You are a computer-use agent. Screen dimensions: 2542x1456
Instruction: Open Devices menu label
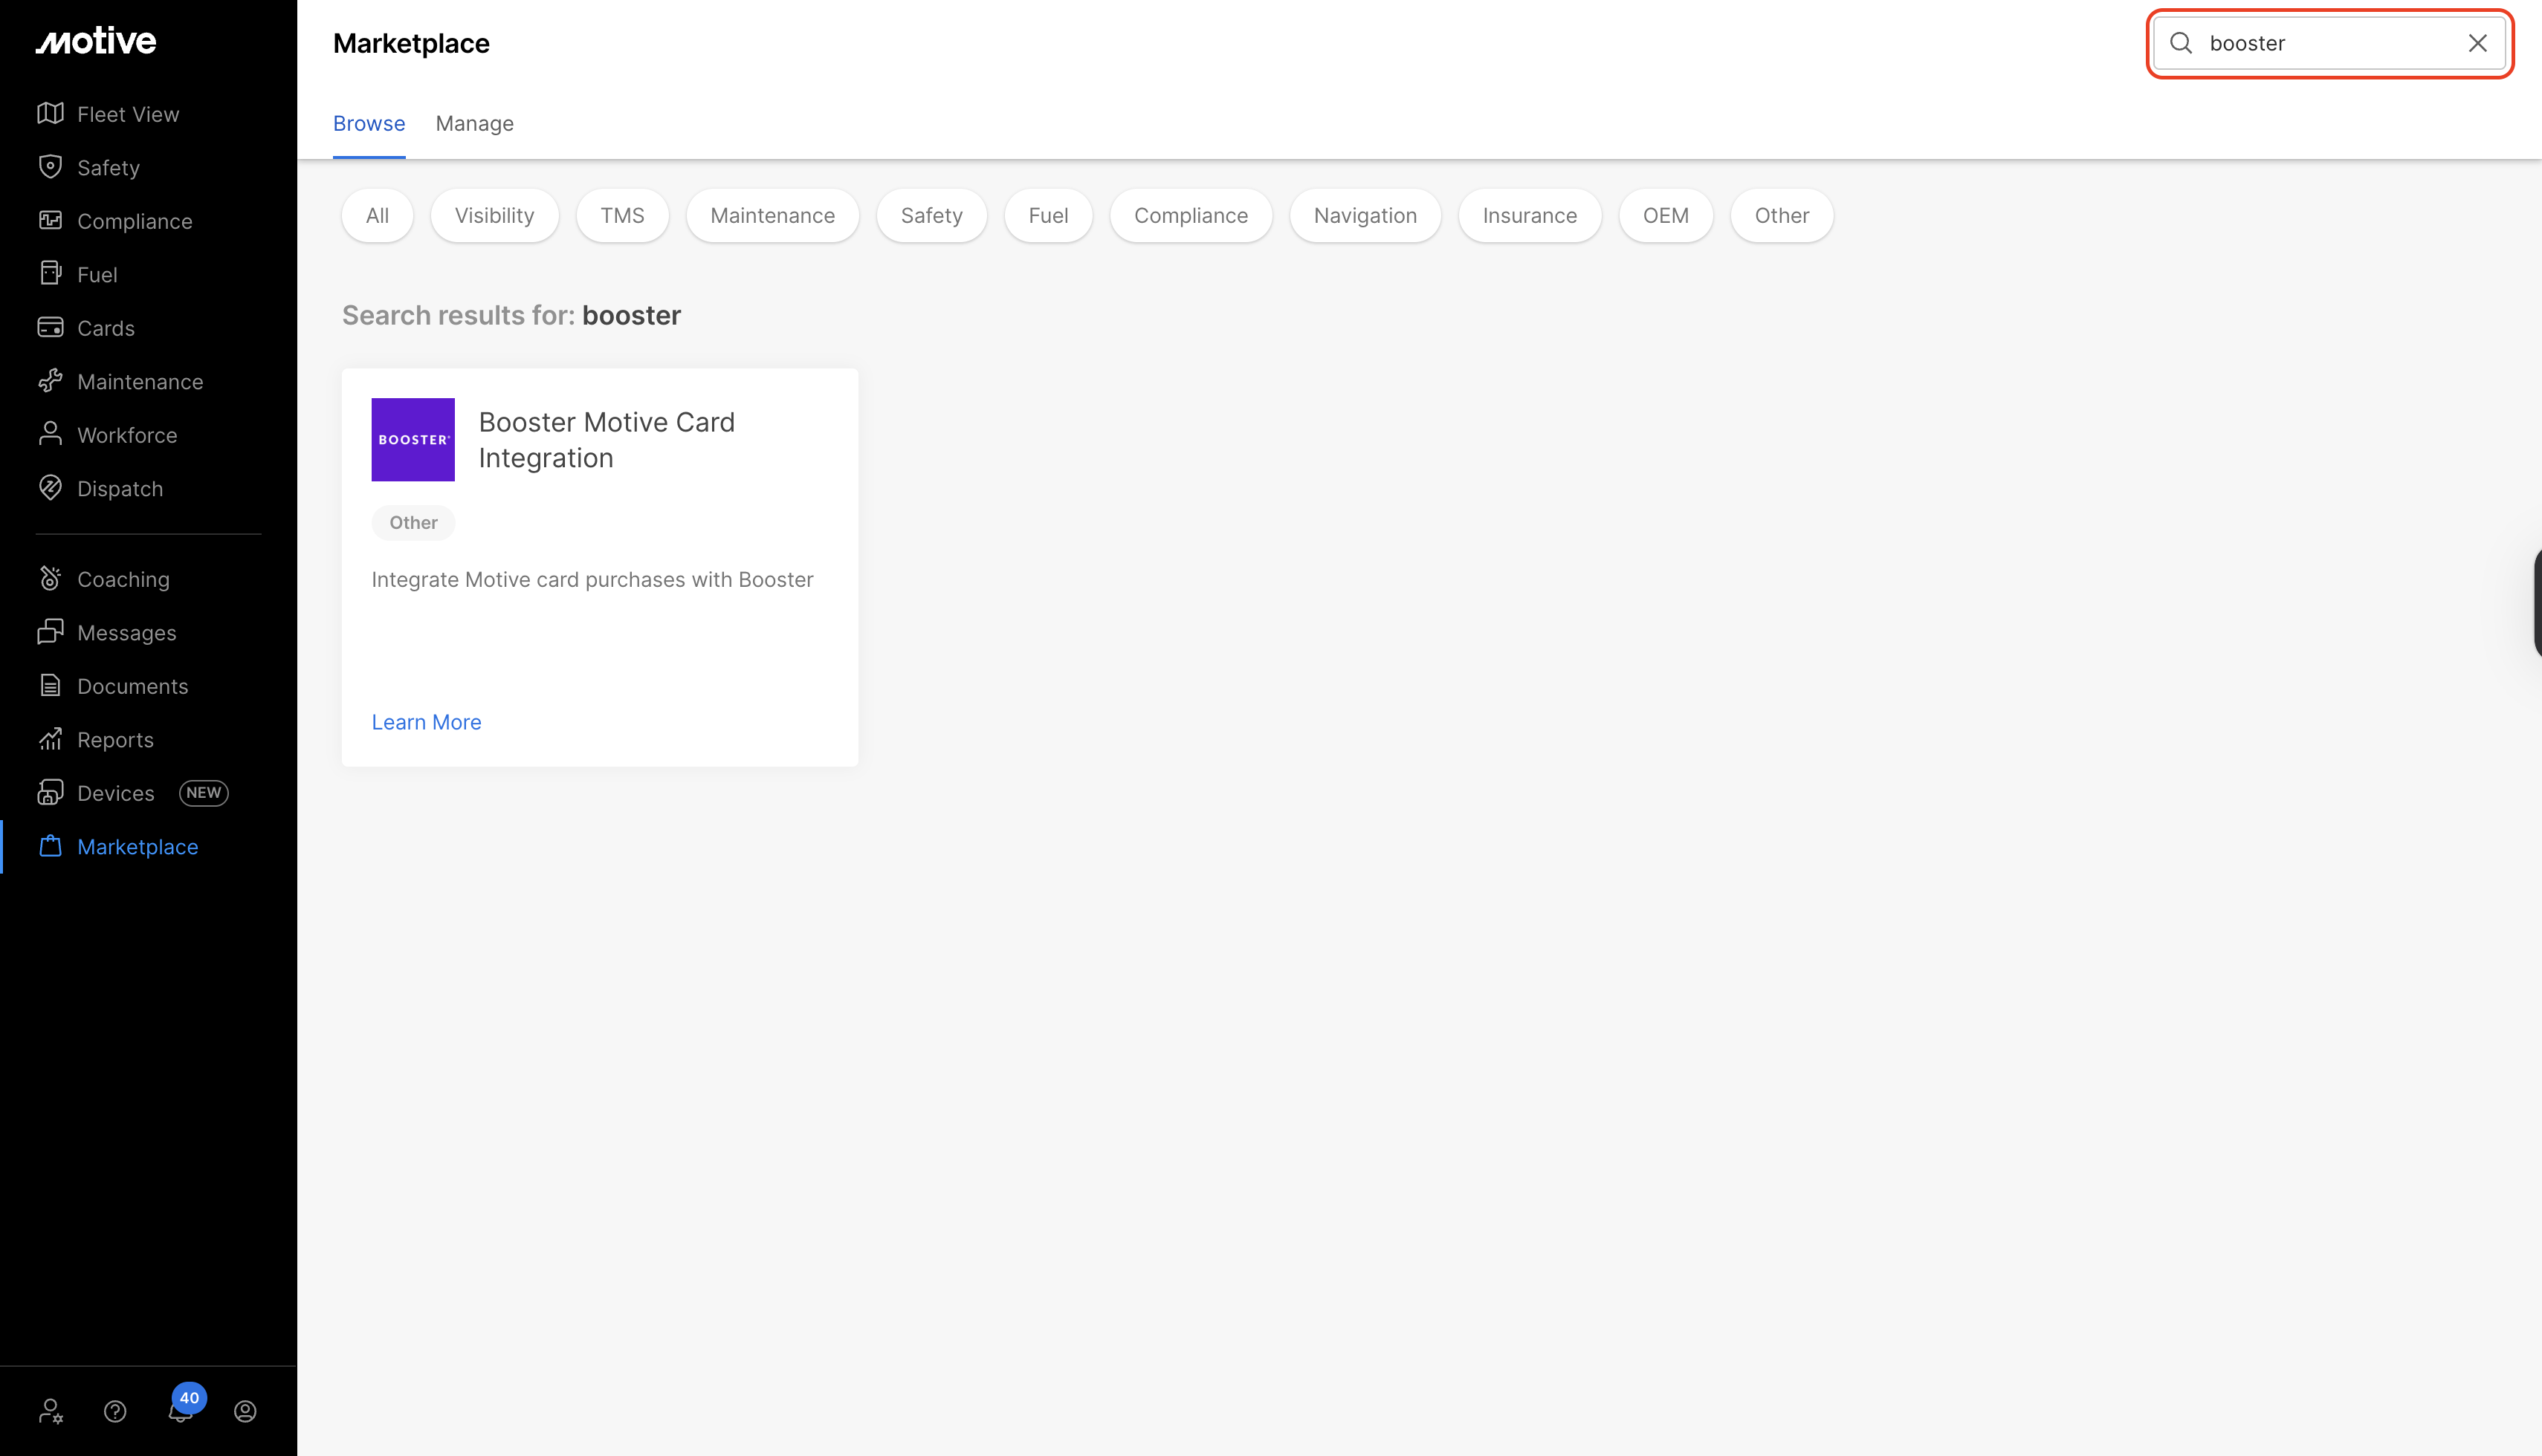click(x=116, y=793)
